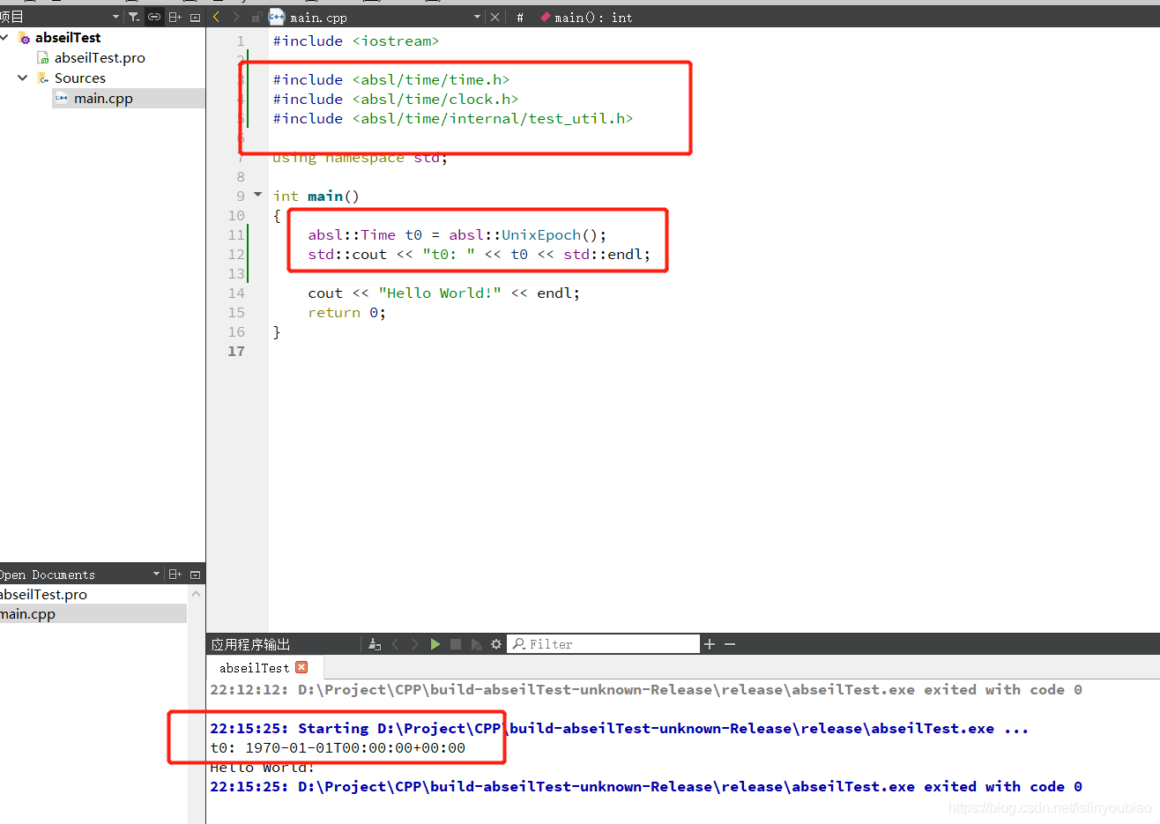Open the main.cpp document dropdown
The height and width of the screenshot is (824, 1160).
(476, 17)
